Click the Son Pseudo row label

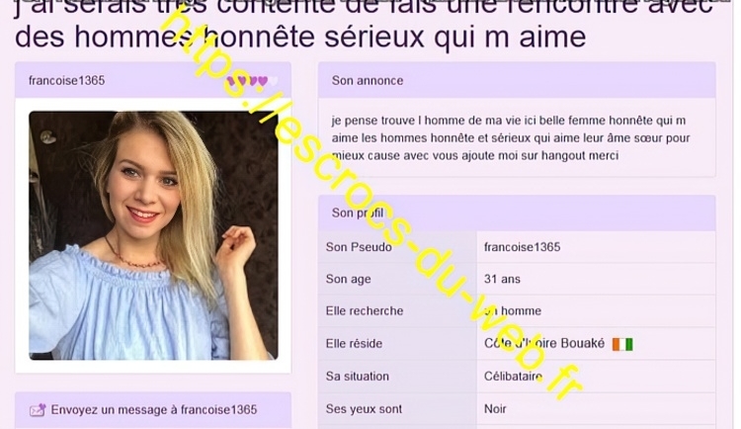pyautogui.click(x=359, y=247)
